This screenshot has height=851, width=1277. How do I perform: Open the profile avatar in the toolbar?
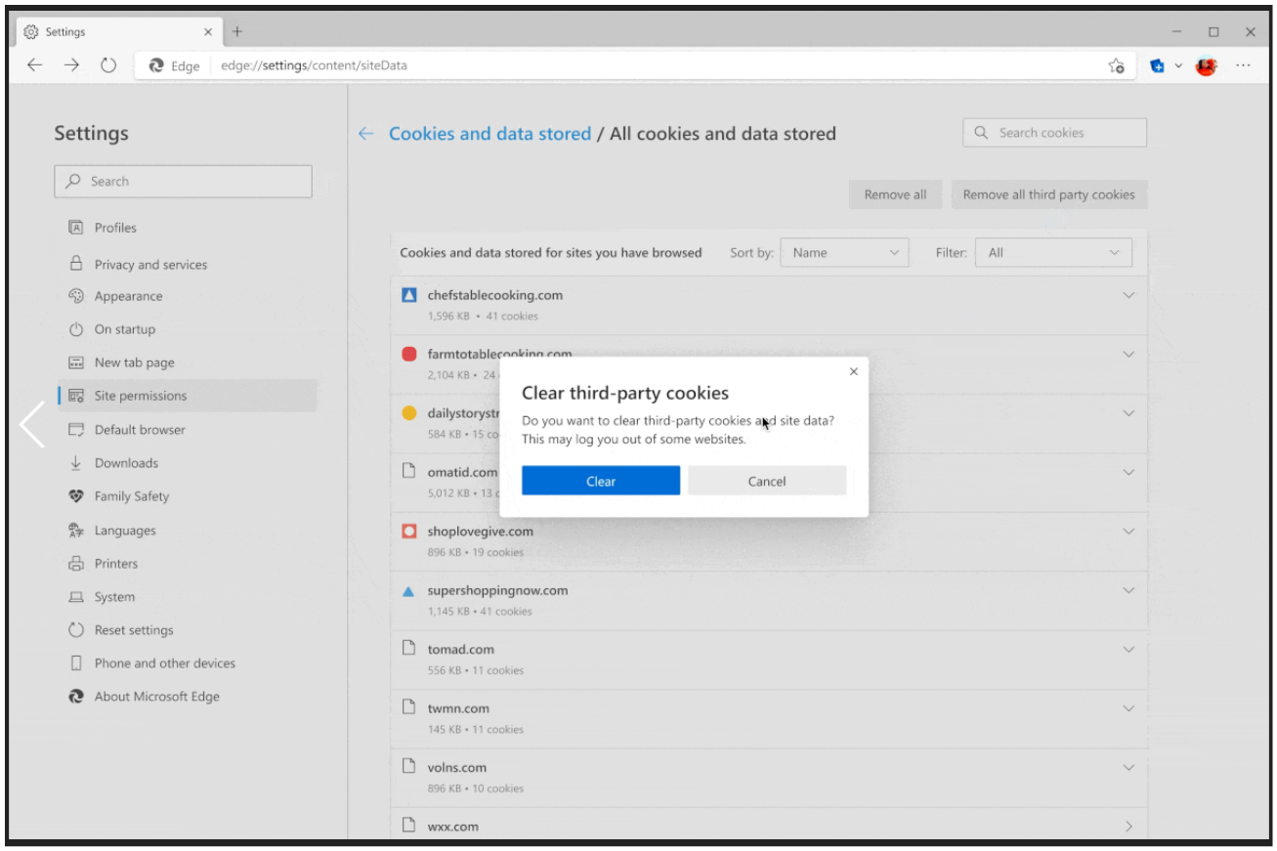(x=1206, y=65)
